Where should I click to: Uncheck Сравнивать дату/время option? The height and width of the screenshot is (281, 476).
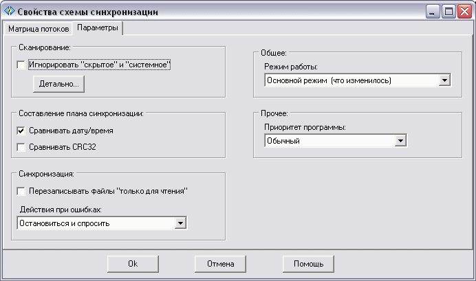click(x=21, y=131)
